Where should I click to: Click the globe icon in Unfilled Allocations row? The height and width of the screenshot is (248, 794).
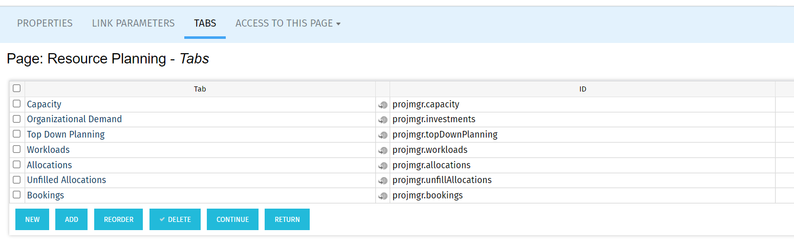point(382,181)
